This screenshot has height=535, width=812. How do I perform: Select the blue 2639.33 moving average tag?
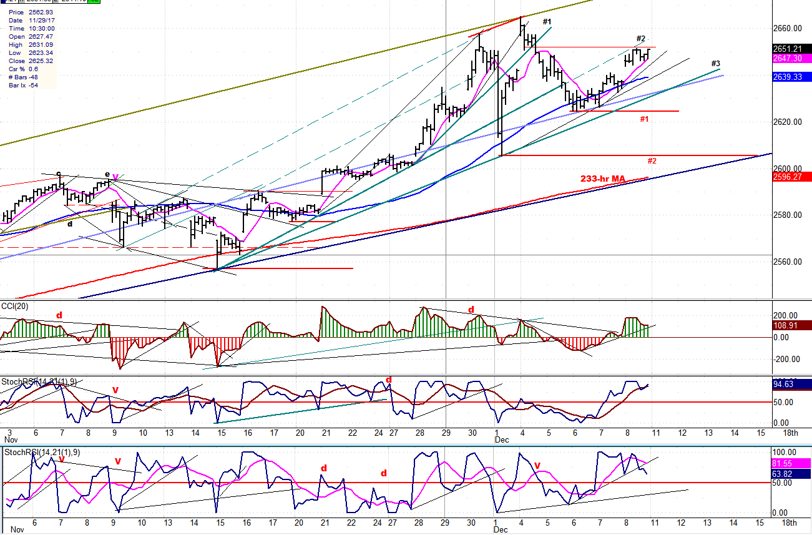click(791, 77)
